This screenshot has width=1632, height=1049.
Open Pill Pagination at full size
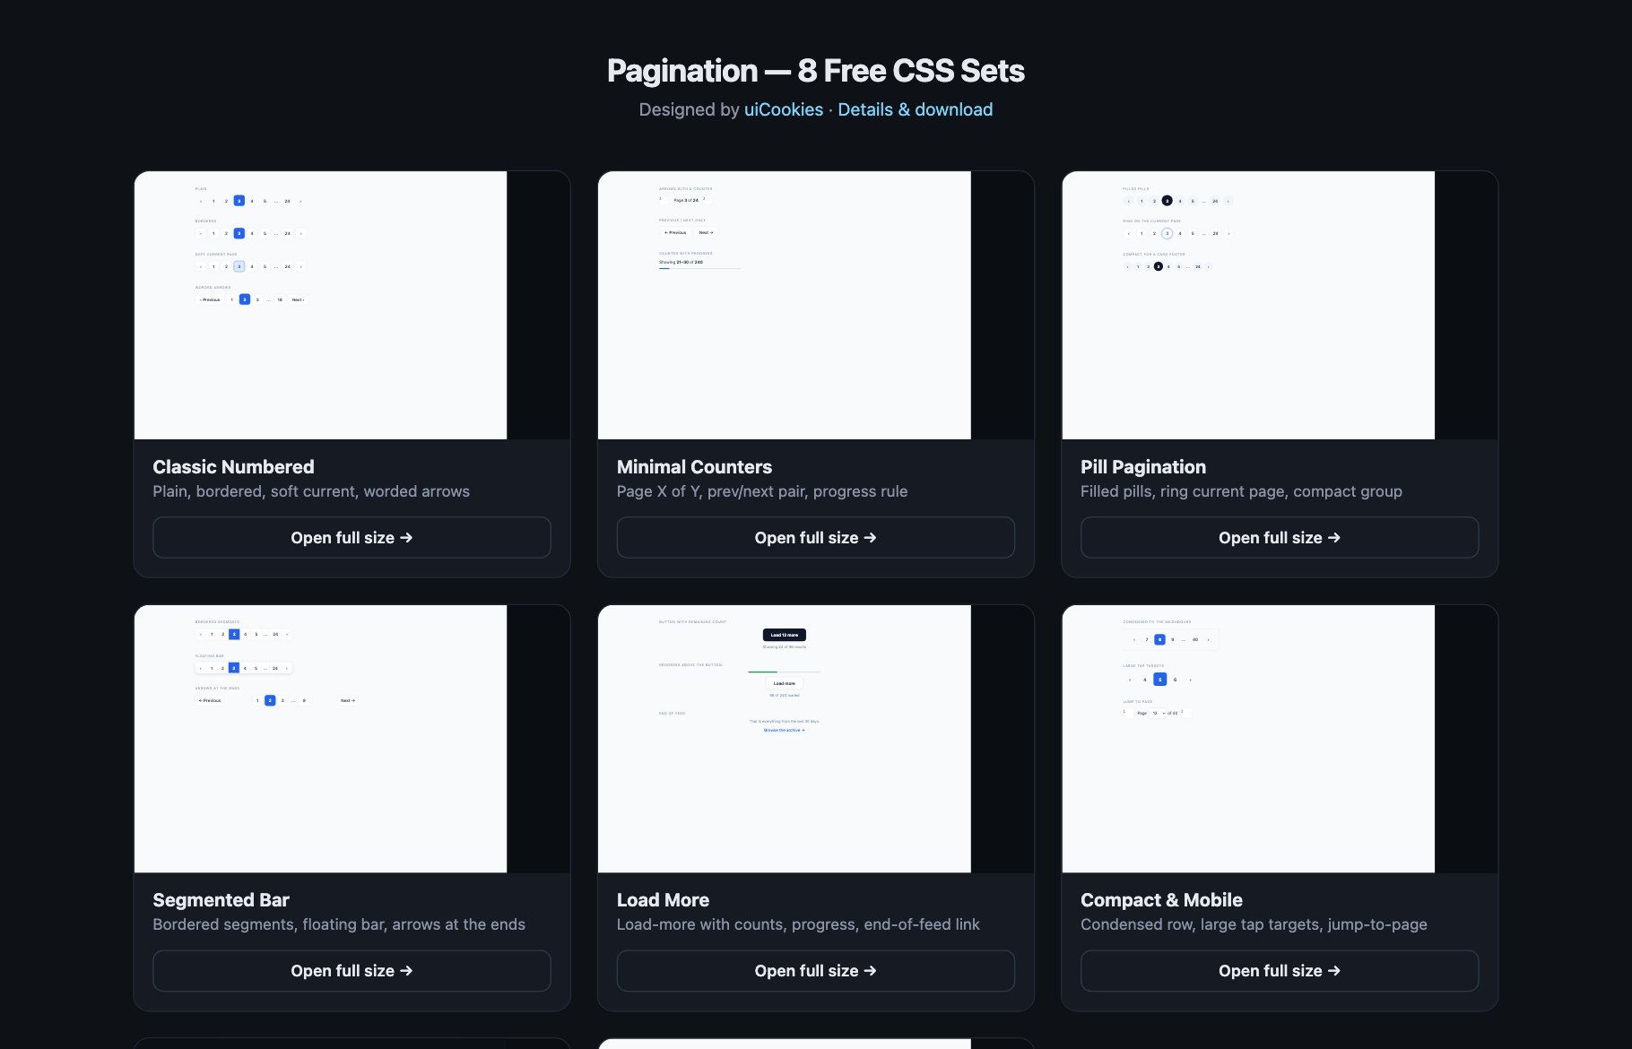pos(1280,537)
